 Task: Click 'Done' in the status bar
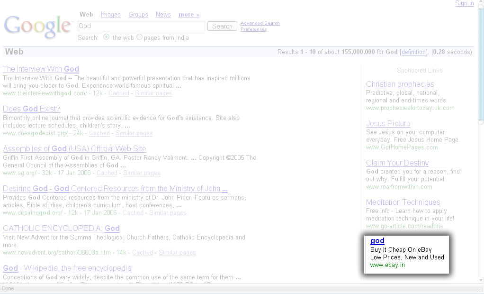8,288
